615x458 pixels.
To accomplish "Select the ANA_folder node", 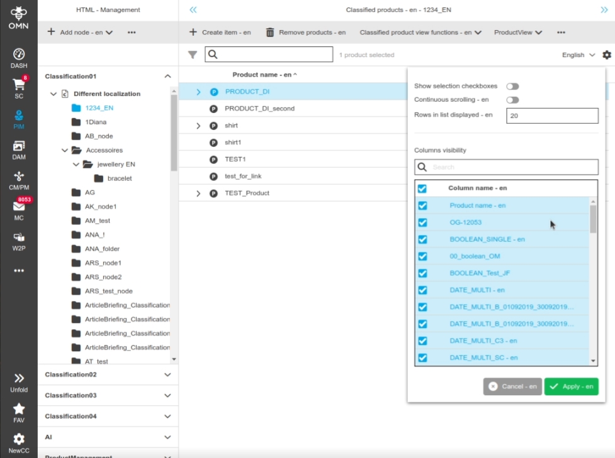I will [102, 249].
